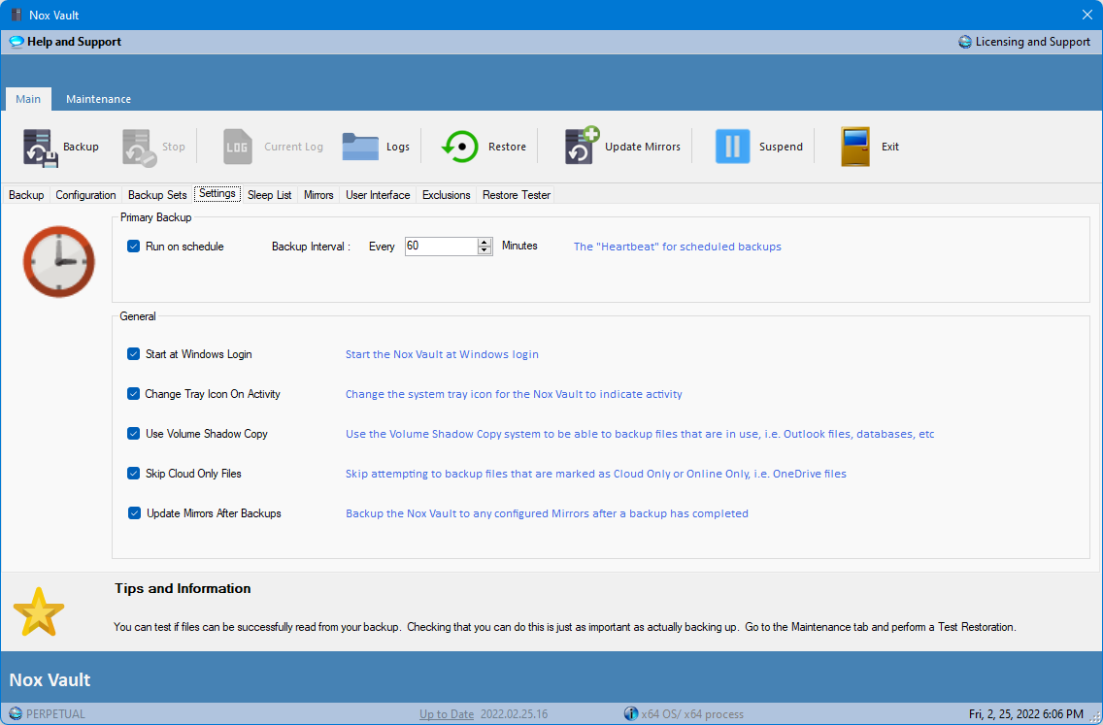This screenshot has width=1103, height=725.
Task: Click the Backup toolbar label
Action: [81, 147]
